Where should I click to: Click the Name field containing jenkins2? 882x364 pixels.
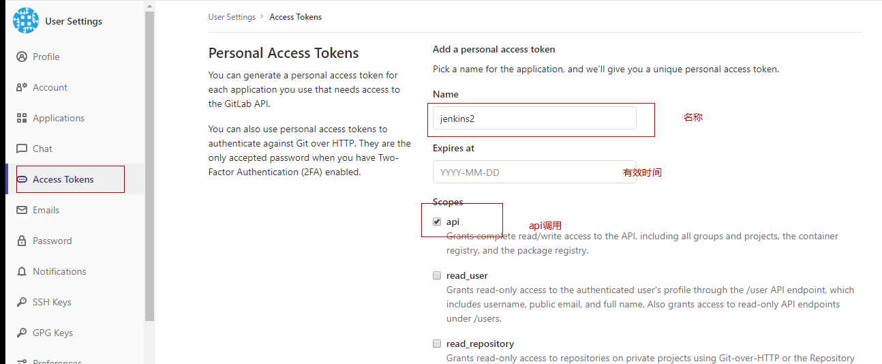tap(534, 118)
